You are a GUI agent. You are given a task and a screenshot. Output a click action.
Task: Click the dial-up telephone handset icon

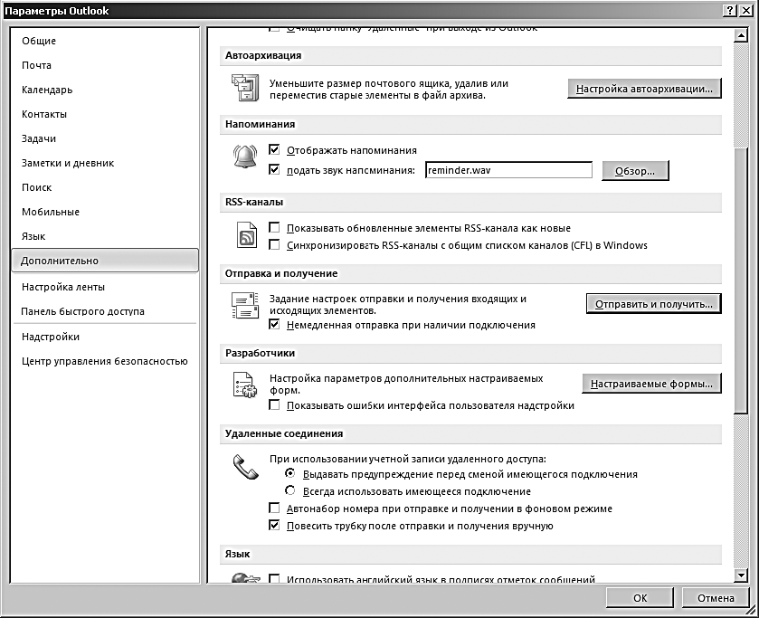245,467
